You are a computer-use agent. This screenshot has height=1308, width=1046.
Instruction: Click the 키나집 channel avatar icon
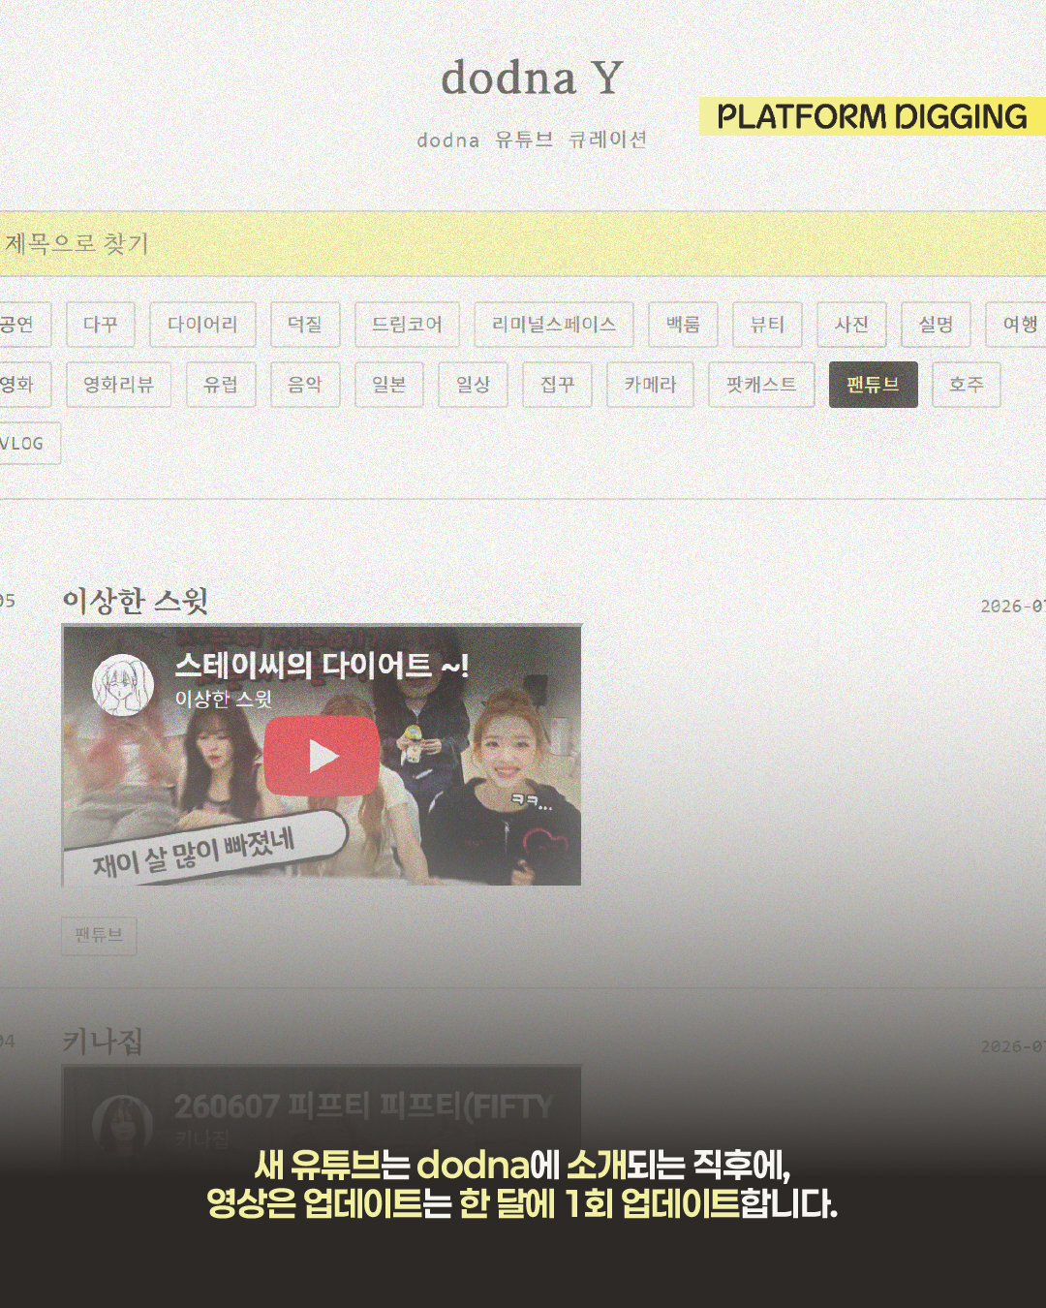pos(123,1124)
